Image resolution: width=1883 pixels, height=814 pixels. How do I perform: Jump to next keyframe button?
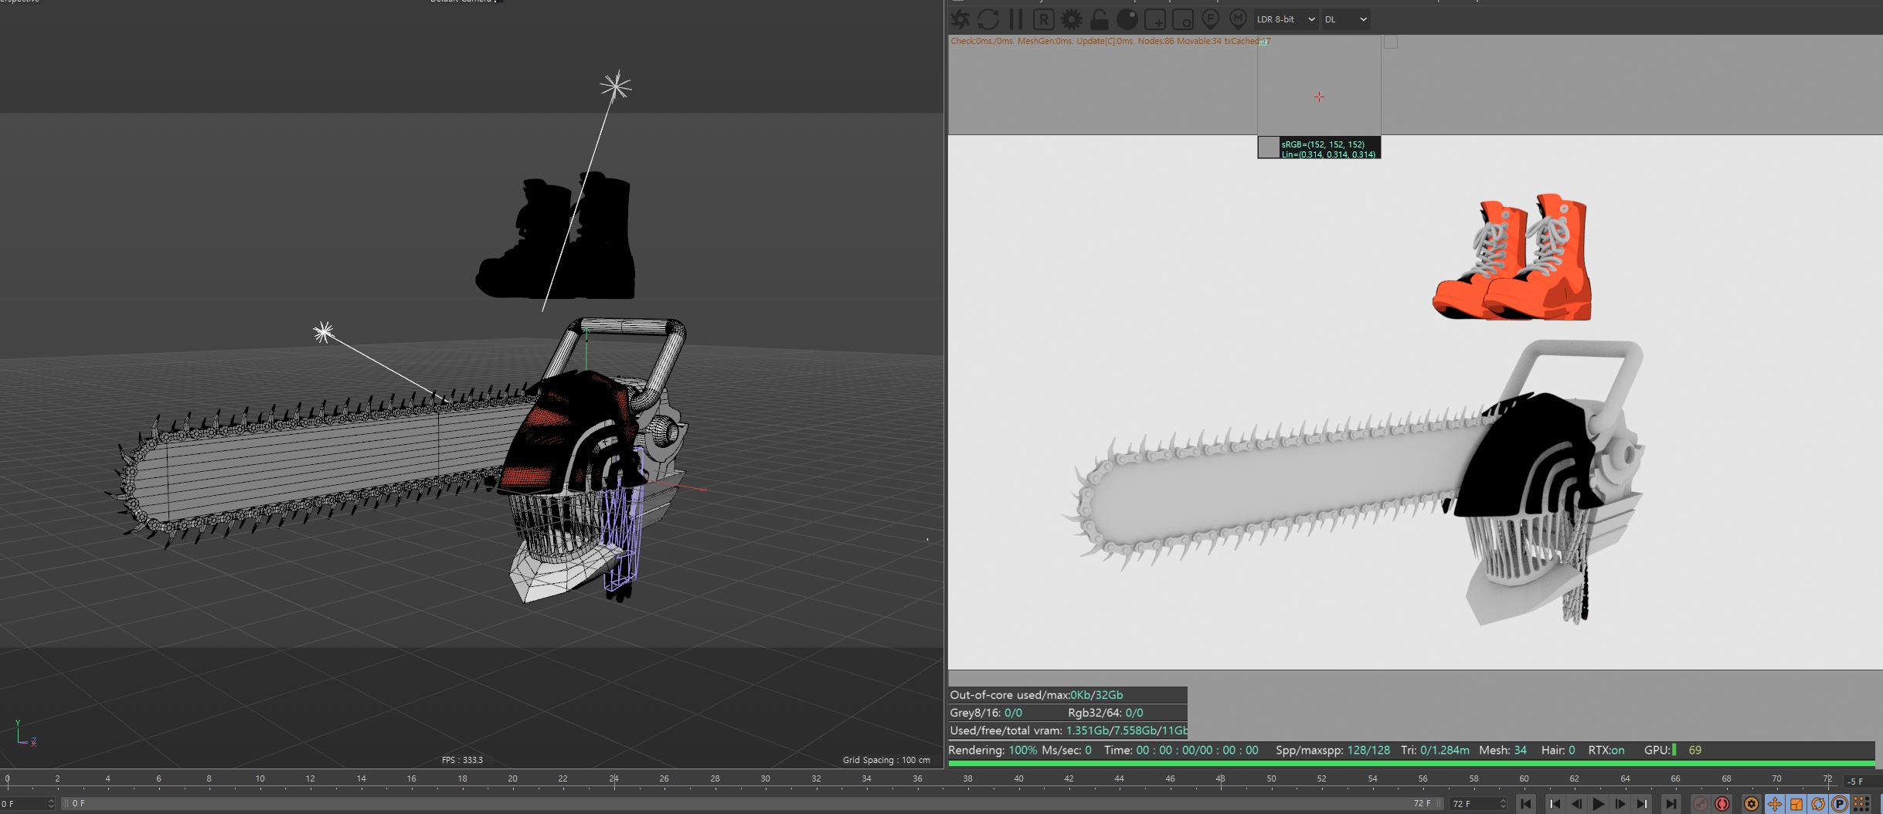point(1642,804)
